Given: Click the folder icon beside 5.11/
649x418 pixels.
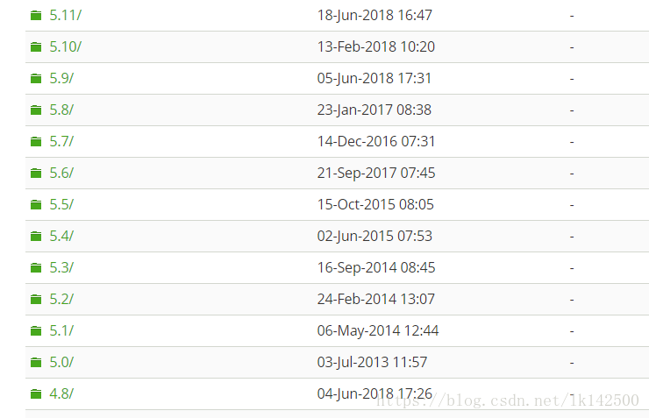Looking at the screenshot, I should pos(36,16).
